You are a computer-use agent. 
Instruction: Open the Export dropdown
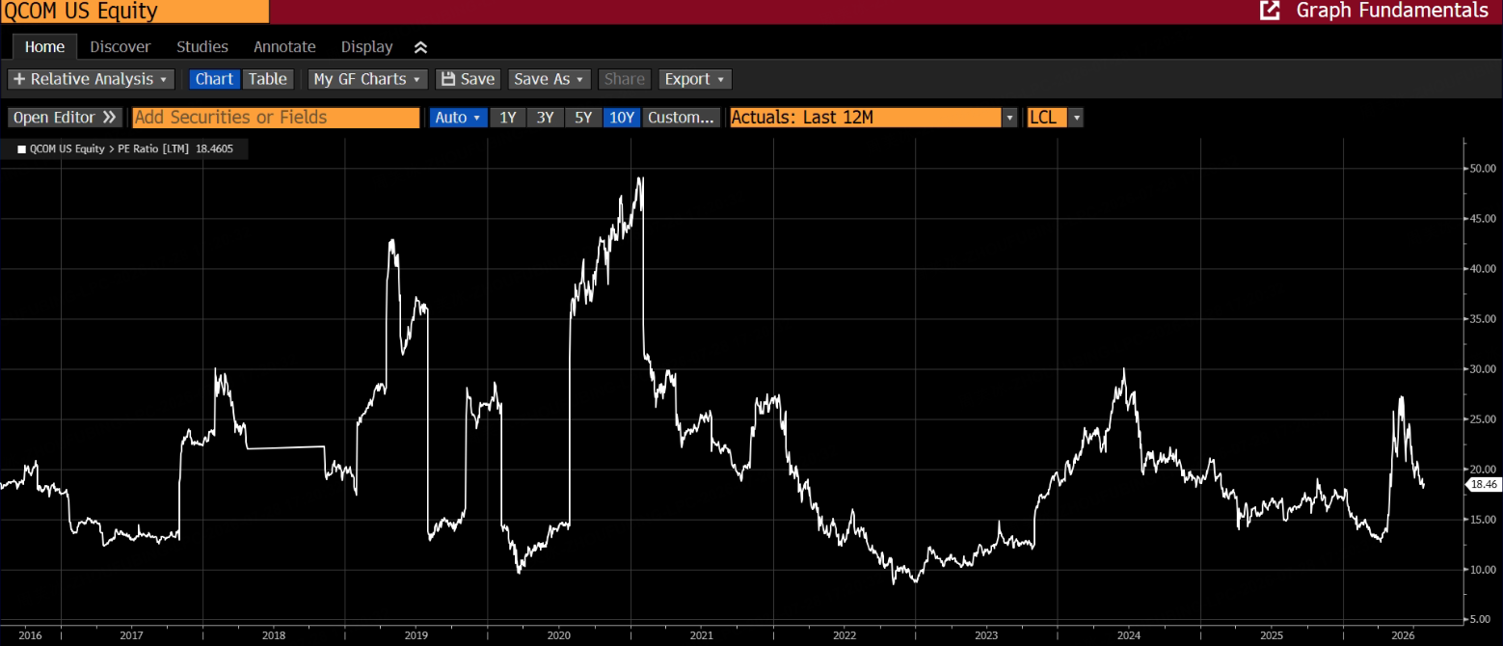[695, 79]
